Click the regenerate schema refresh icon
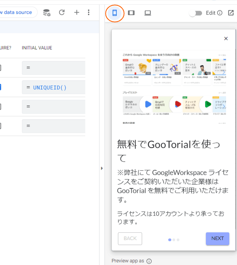This screenshot has width=237, height=265. [x=62, y=12]
